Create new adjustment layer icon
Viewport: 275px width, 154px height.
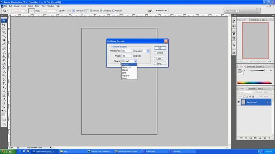[x=255, y=138]
